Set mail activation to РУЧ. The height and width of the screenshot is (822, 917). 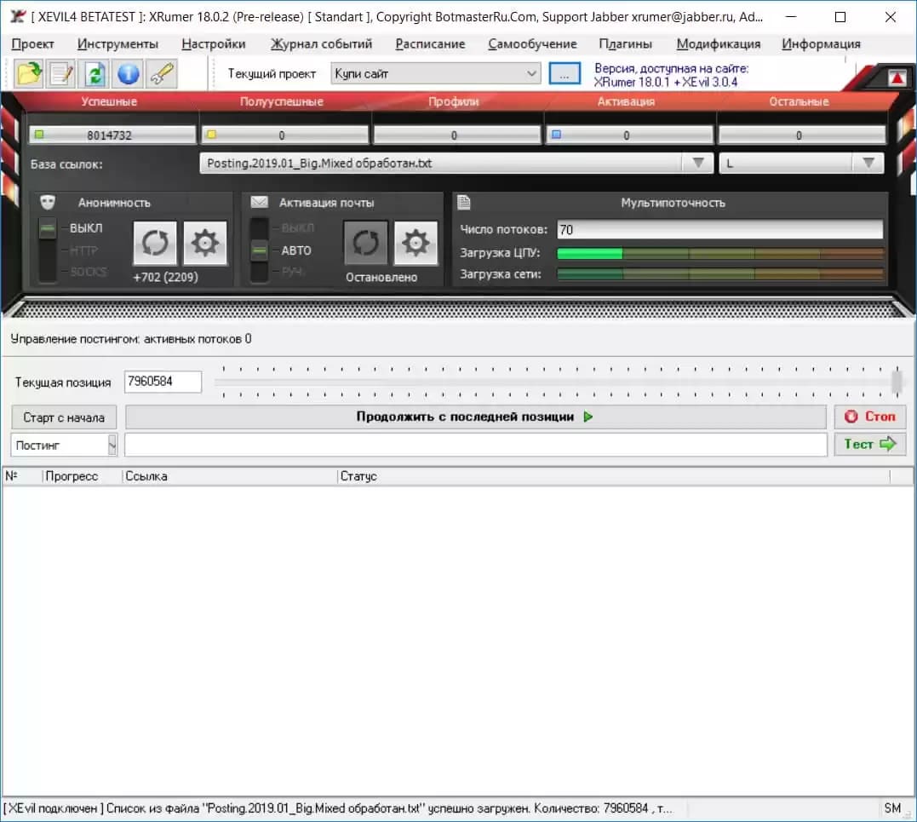coord(292,272)
